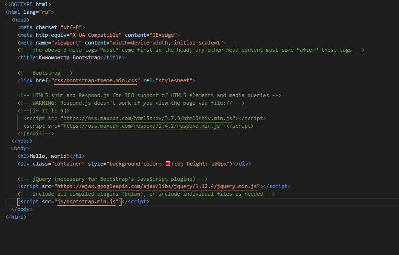Click the red color swatch in style attribute
Image resolution: width=399 pixels, height=255 pixels.
pos(168,164)
